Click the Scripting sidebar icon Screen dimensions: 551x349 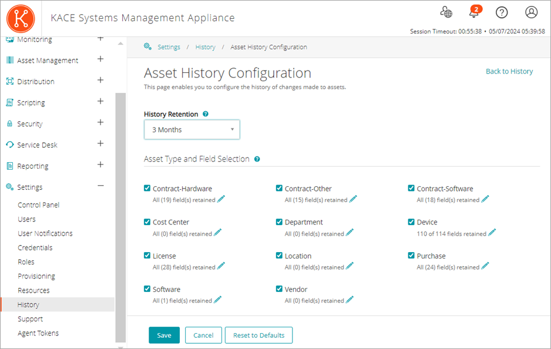[10, 102]
